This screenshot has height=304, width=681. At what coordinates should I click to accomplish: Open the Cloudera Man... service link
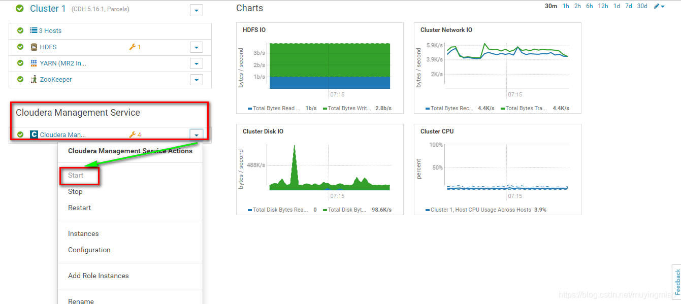63,134
